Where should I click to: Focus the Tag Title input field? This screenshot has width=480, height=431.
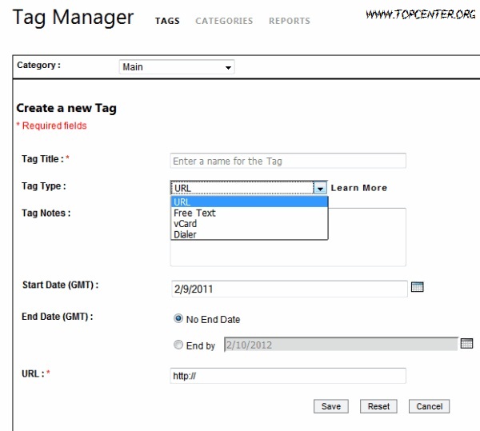coord(288,161)
